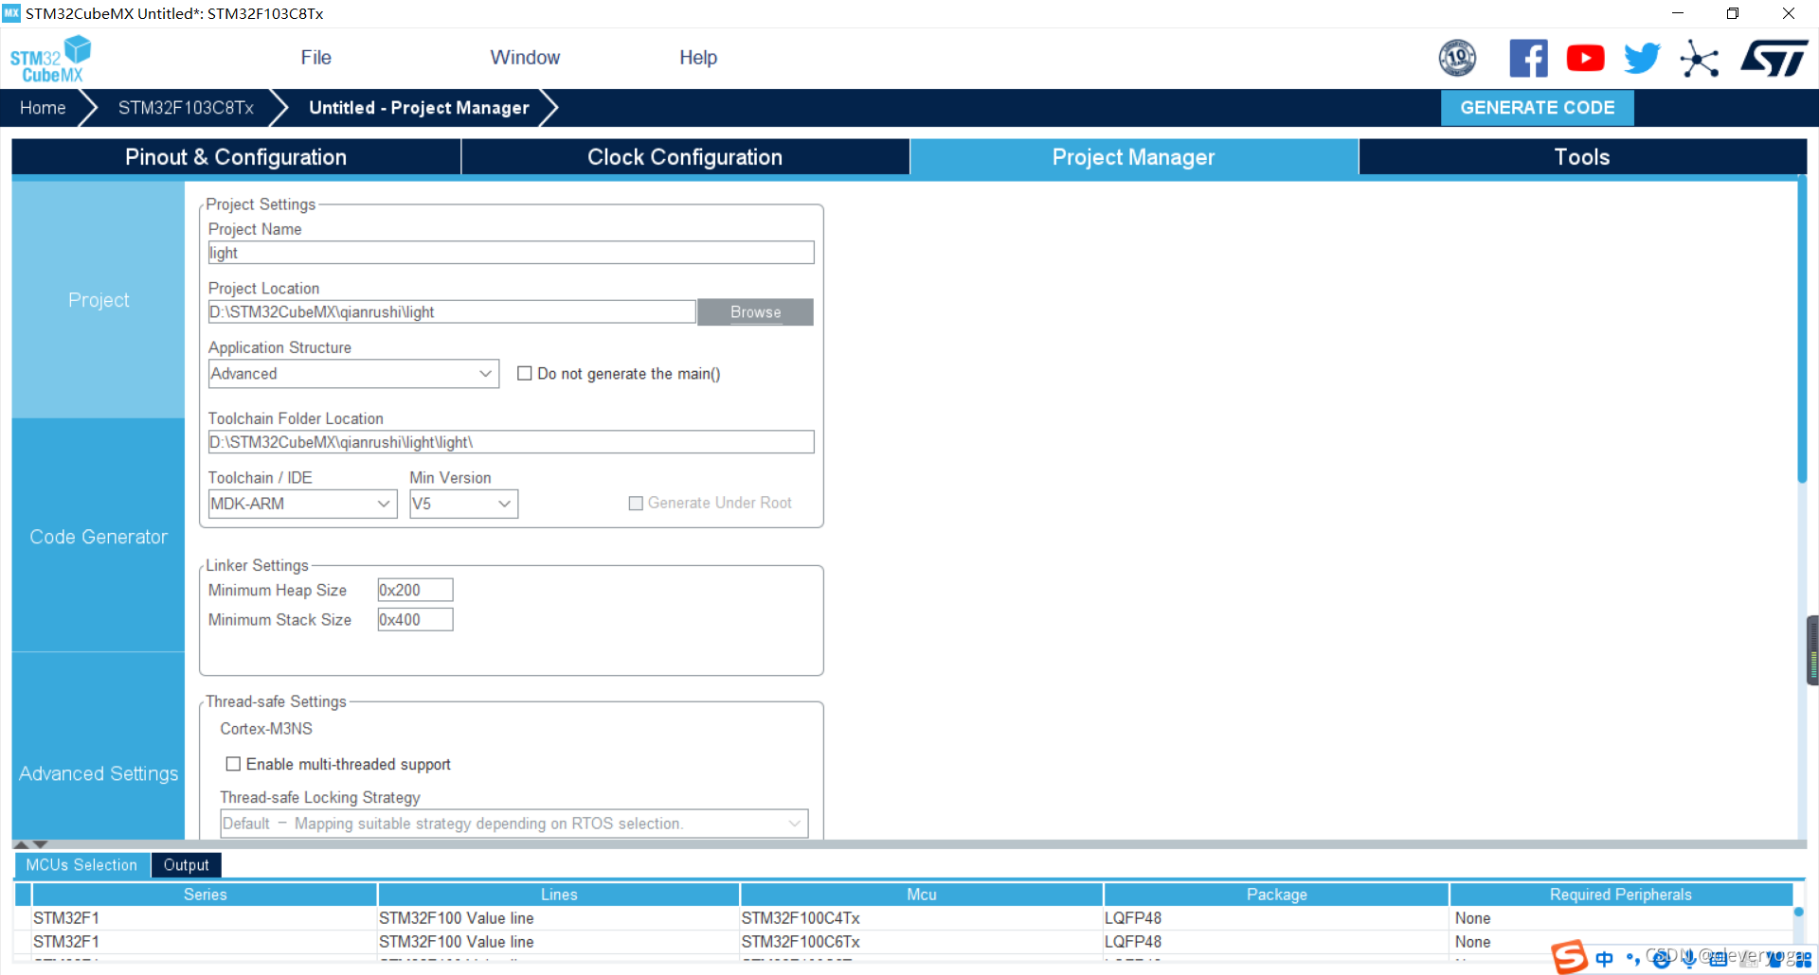Minimize the STM32CubeMX window
The height and width of the screenshot is (975, 1819).
(x=1678, y=13)
